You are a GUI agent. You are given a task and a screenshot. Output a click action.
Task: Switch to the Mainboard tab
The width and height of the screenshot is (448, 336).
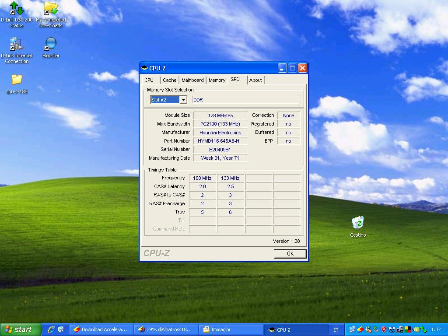tap(192, 80)
